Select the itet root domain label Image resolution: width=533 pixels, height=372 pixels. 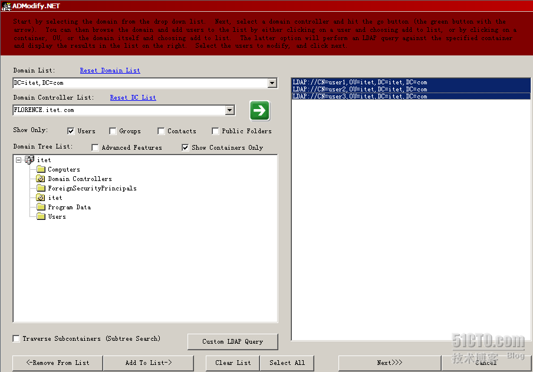click(44, 160)
